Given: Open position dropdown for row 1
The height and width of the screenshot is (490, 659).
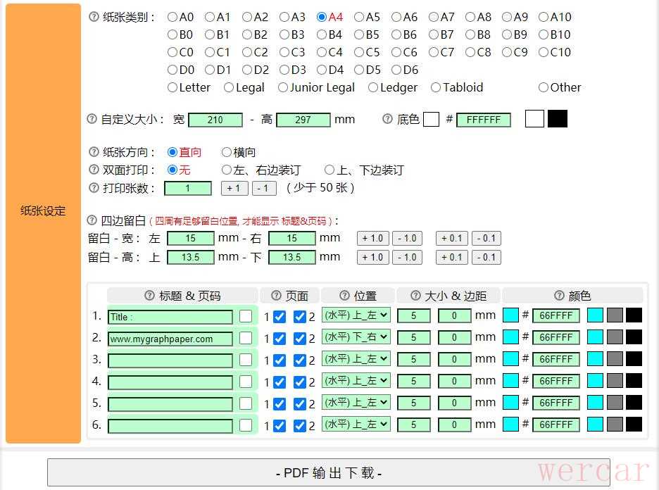Looking at the screenshot, I should (356, 316).
